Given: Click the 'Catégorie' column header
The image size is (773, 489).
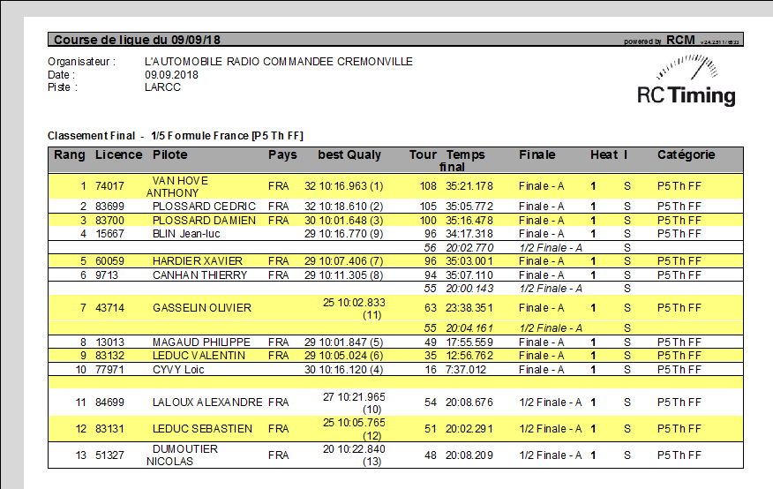Looking at the screenshot, I should (x=686, y=154).
